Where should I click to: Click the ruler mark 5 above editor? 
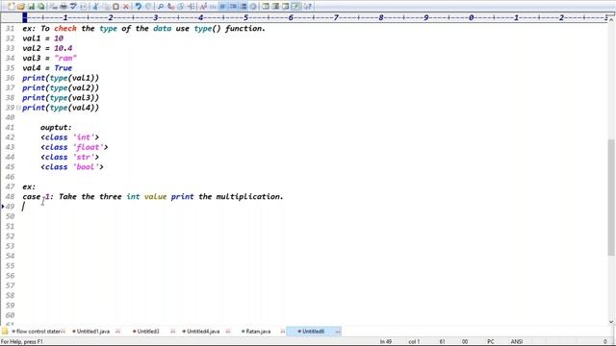point(245,17)
